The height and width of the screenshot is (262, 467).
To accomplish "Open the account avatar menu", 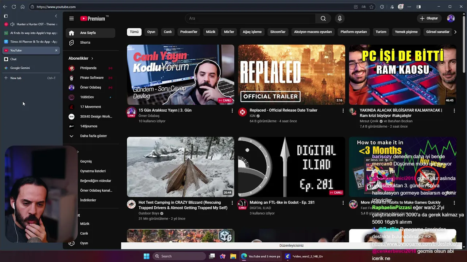I will [451, 19].
